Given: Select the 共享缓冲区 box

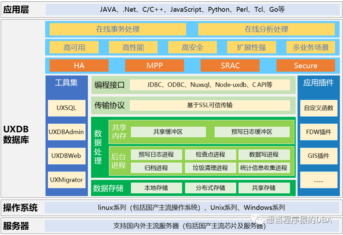Looking at the screenshot, I should pos(168,132).
